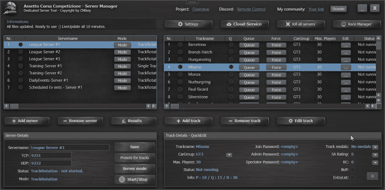Select the Paul Ricard track row
The image size is (385, 190).
(x=270, y=89)
